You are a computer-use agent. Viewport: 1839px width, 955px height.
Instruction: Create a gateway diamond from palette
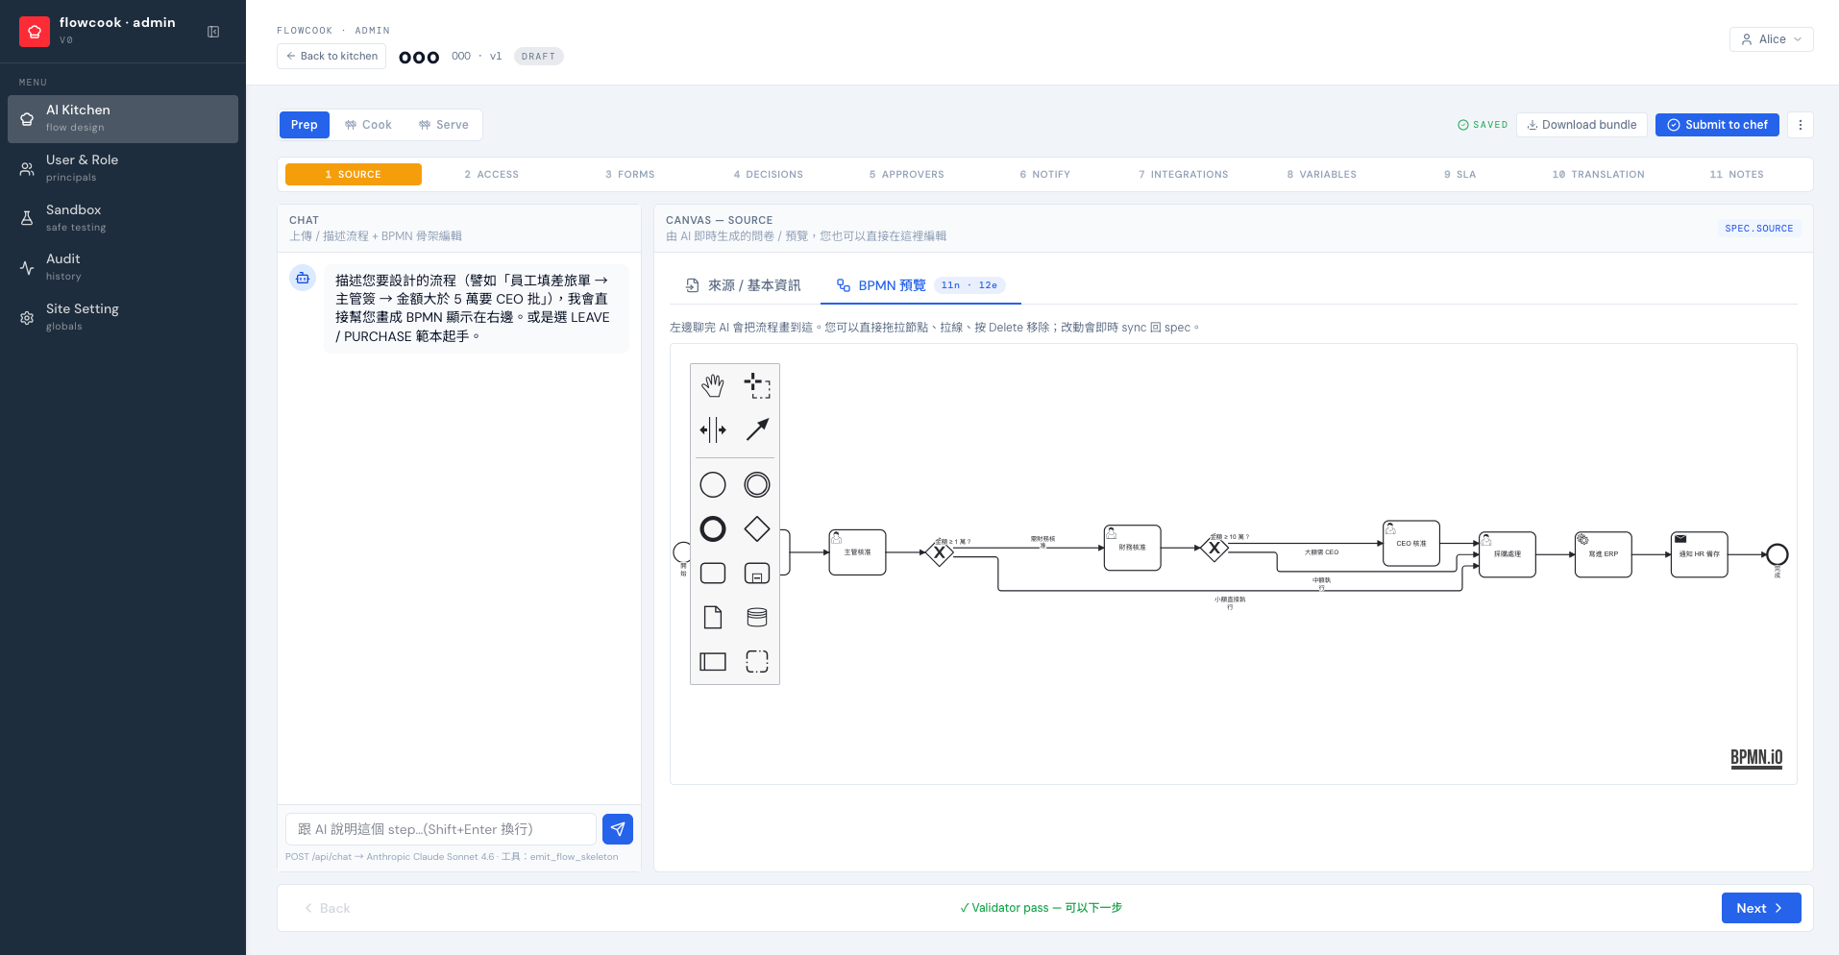[x=757, y=529]
